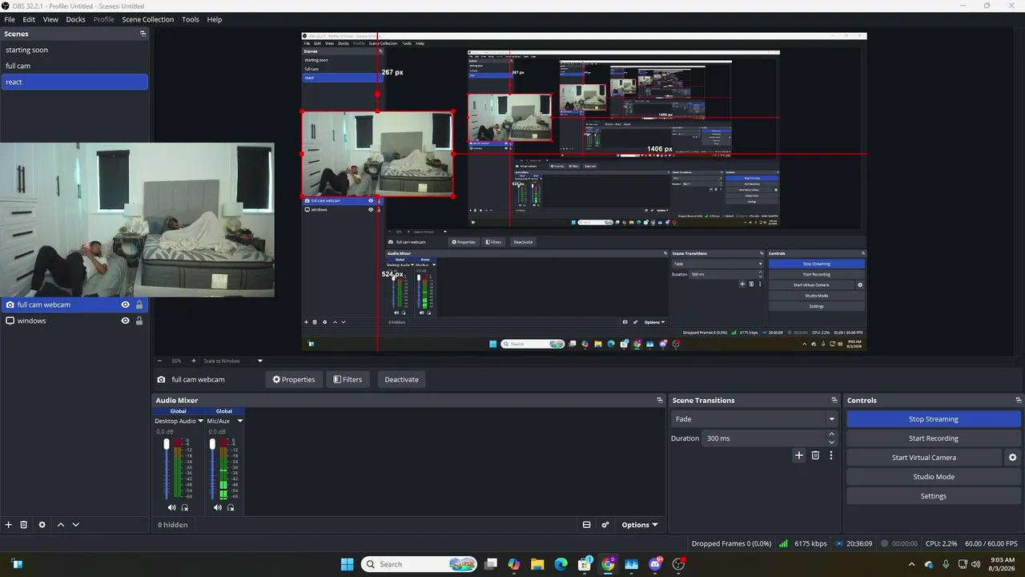Viewport: 1025px width, 577px height.
Task: Zoom in preview with plus icon
Action: [x=193, y=361]
